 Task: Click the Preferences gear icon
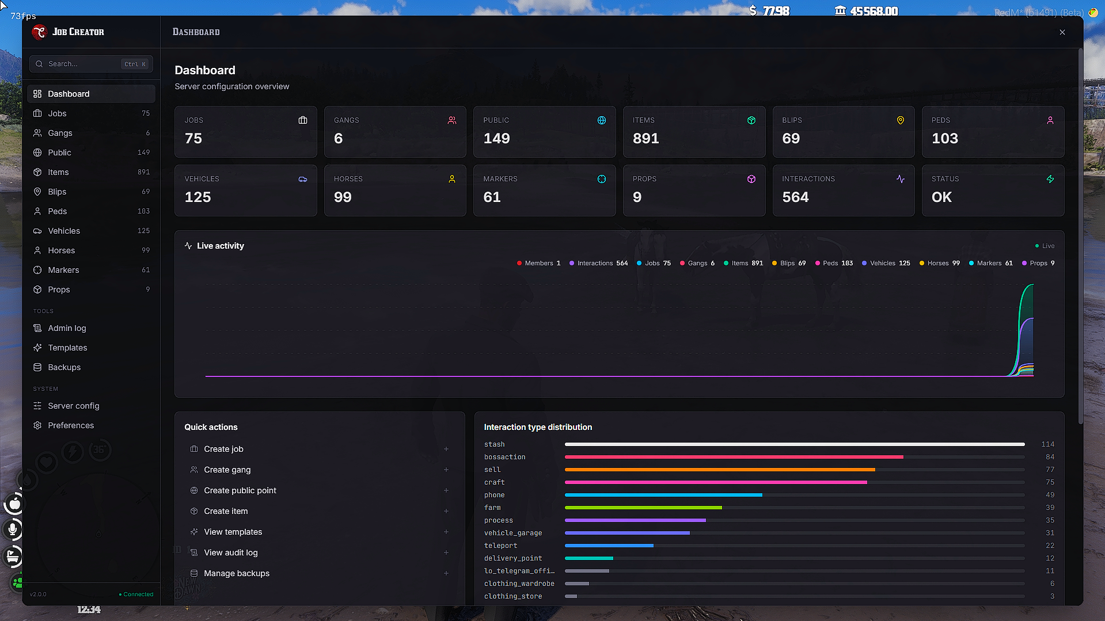tap(37, 425)
